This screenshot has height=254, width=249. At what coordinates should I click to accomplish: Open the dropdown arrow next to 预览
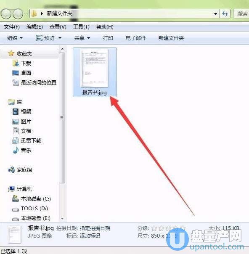coord(60,38)
